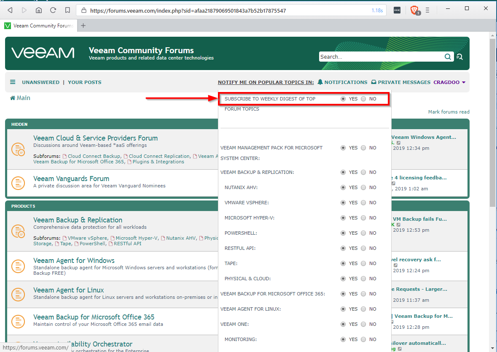497x352 pixels.
Task: Open Veeam Backup for Microsoft Office 365 forum
Action: pos(94,317)
